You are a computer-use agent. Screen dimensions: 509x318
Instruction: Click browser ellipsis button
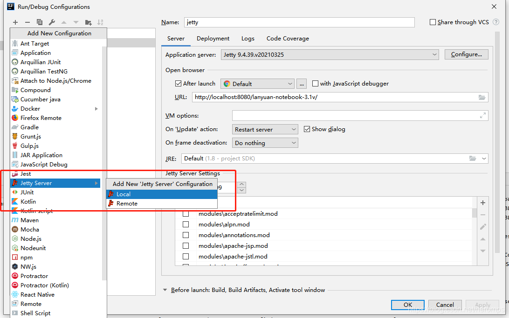tap(302, 84)
